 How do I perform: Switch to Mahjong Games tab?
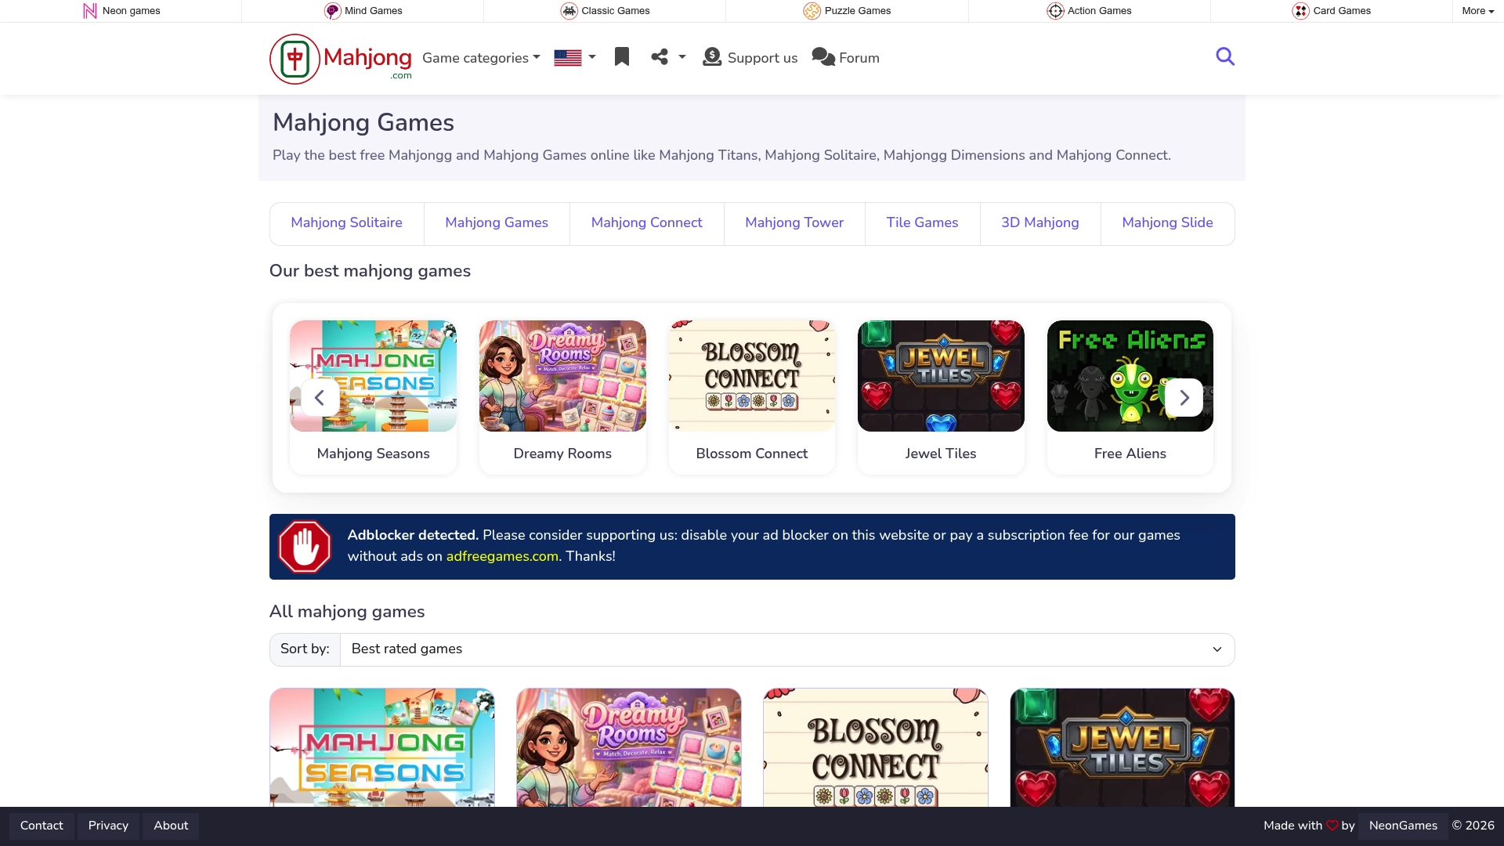coord(497,223)
